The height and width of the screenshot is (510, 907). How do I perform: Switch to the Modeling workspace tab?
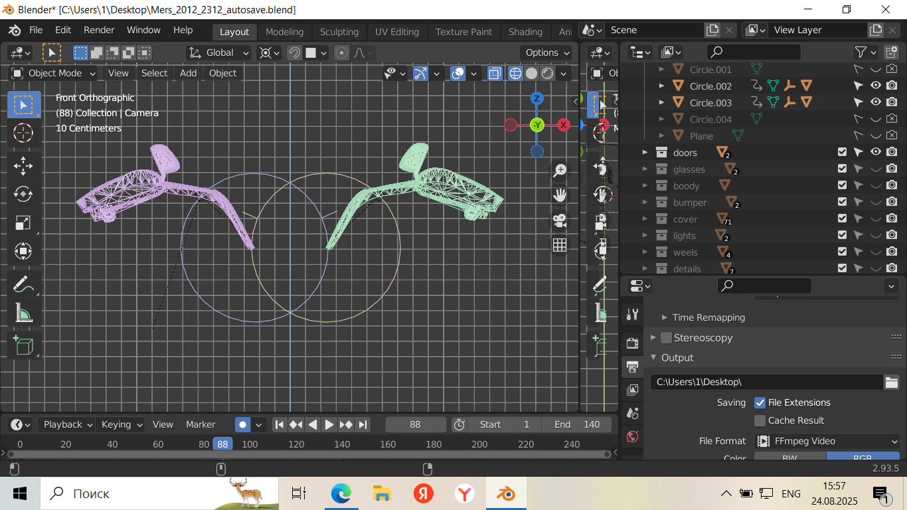pos(284,32)
